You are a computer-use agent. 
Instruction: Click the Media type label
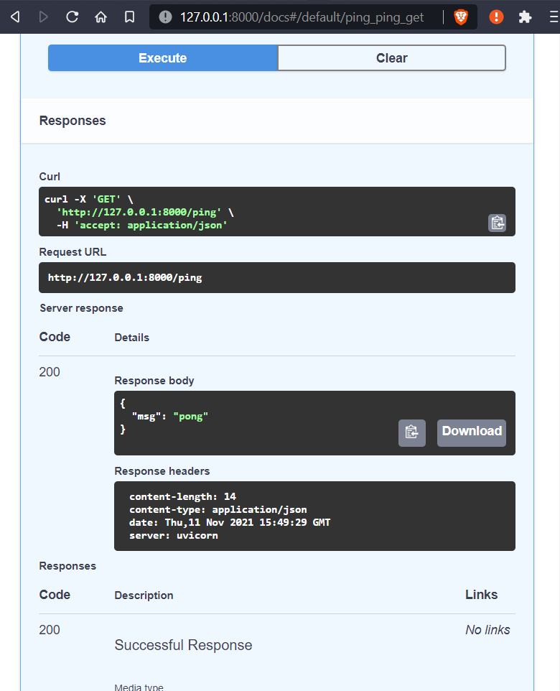tap(139, 687)
